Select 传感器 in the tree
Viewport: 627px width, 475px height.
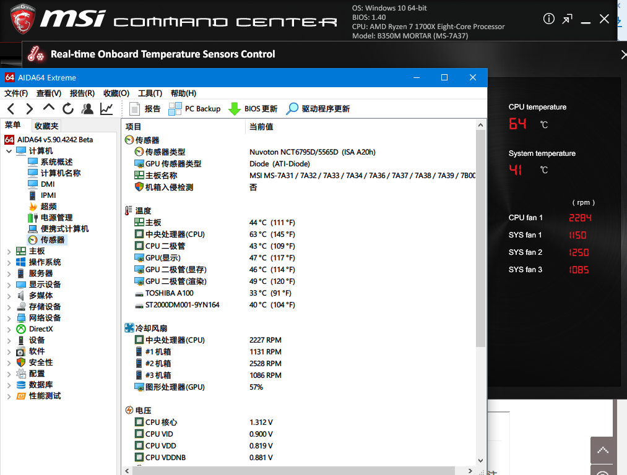point(47,240)
